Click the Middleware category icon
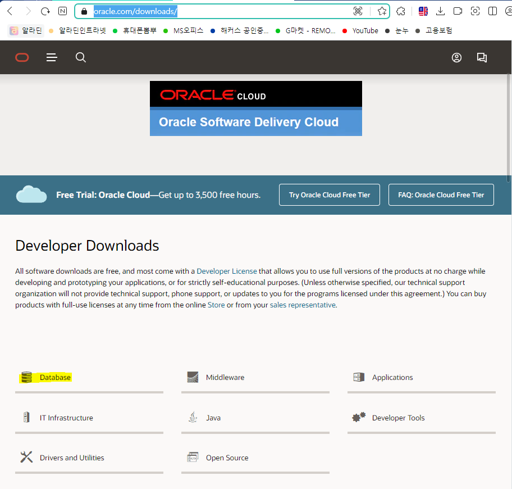The height and width of the screenshot is (489, 512). click(x=193, y=377)
